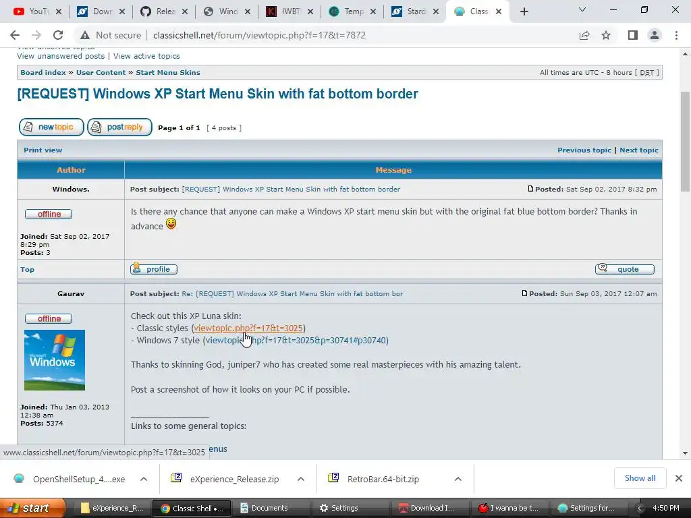
Task: Expand eXperience_Release.zip download options chevron
Action: 301,479
